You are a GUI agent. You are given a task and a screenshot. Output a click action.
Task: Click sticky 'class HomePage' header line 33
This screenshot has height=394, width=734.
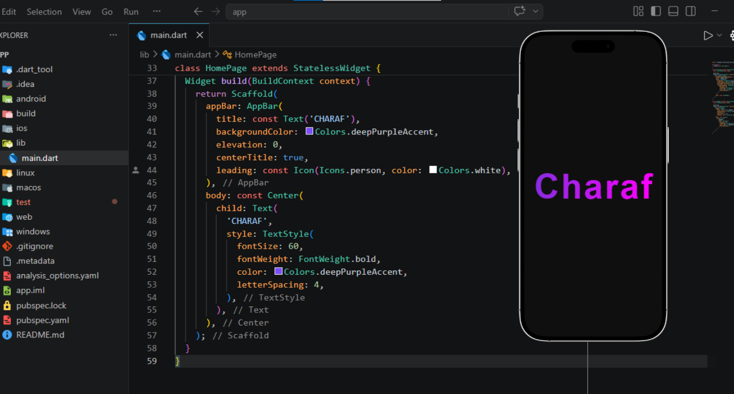coord(278,68)
